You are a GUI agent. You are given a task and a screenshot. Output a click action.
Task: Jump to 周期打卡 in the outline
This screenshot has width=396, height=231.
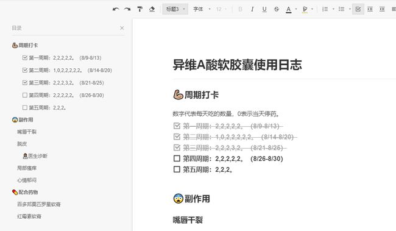(x=25, y=45)
